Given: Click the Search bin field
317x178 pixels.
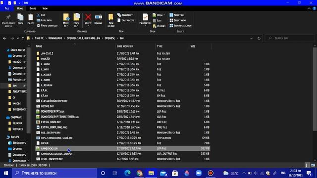Looking at the screenshot, I should click(290, 38).
